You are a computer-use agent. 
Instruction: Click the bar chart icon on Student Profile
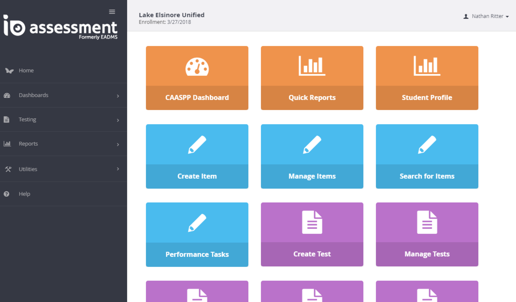[x=427, y=66]
